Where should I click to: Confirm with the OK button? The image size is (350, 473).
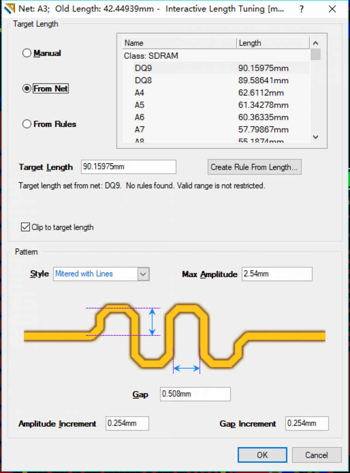point(262,455)
